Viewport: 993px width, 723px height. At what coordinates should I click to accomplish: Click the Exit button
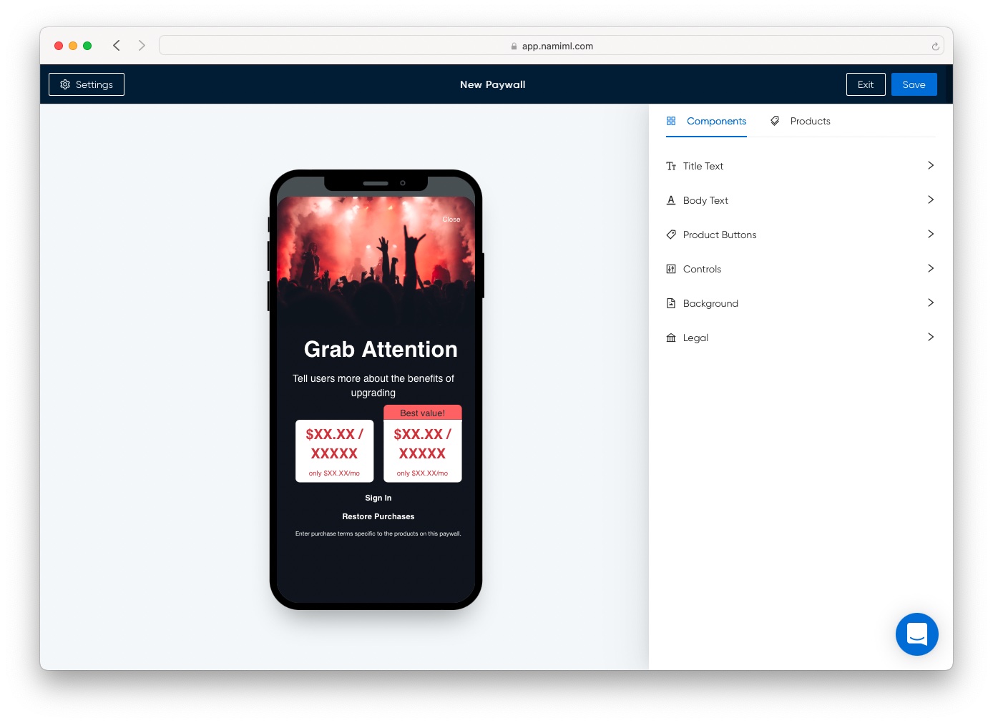[866, 84]
